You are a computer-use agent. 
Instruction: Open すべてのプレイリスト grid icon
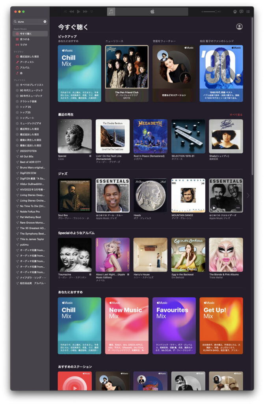17,85
